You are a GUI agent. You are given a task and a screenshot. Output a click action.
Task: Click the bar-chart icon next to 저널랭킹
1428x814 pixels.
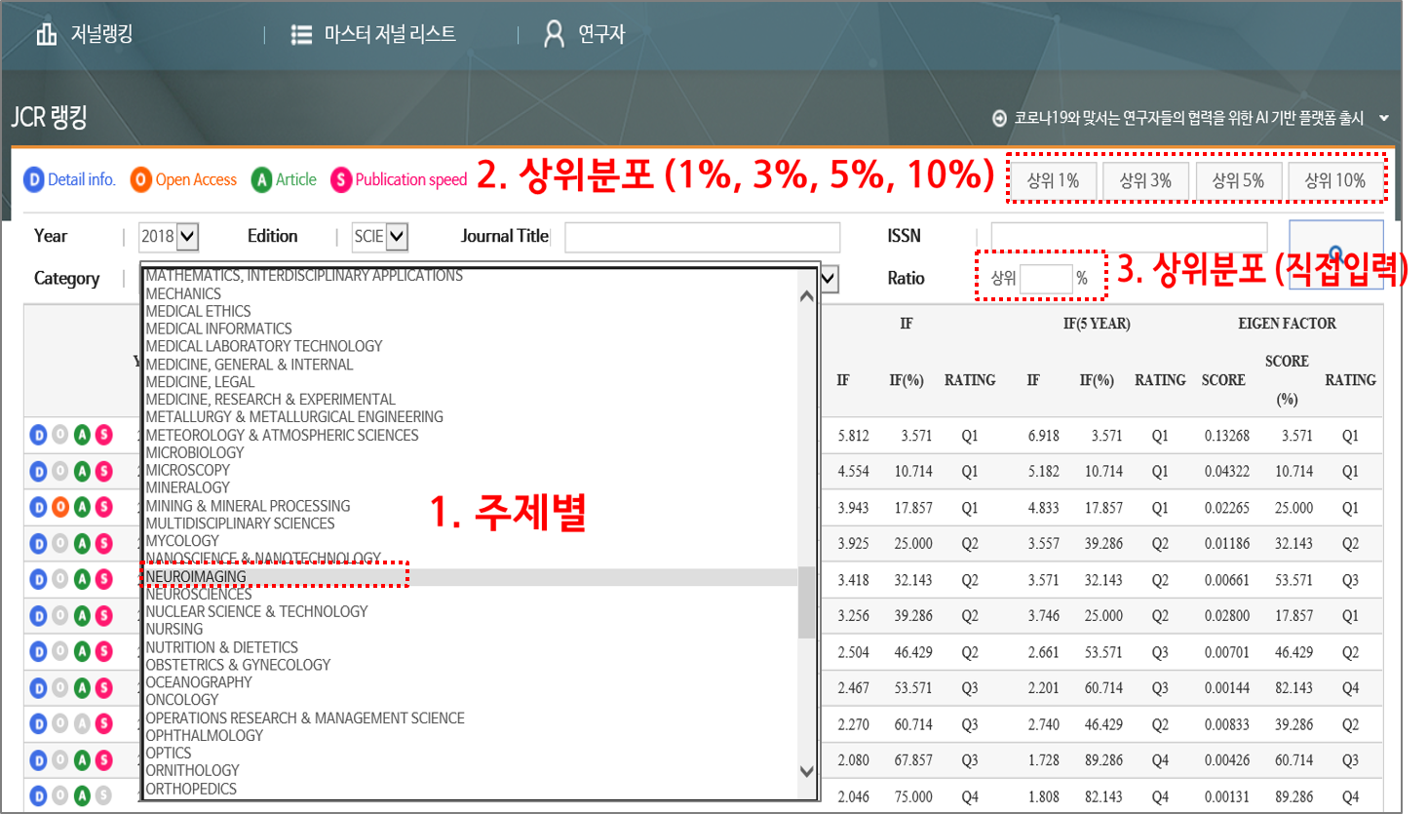click(44, 32)
